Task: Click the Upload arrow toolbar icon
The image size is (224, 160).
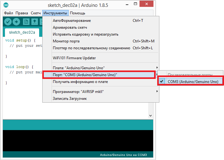Action: (16, 22)
